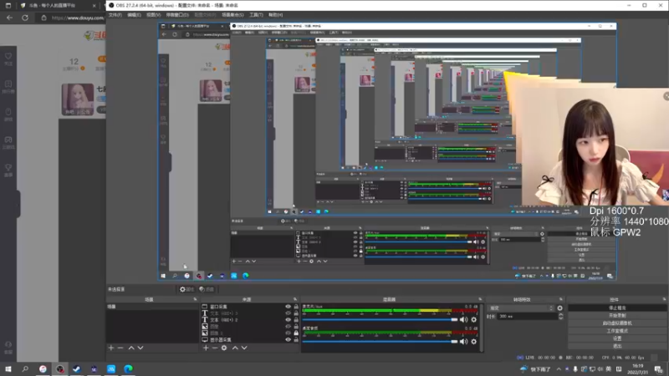
Task: Mute the 桌面音频 speaker icon
Action: [464, 342]
